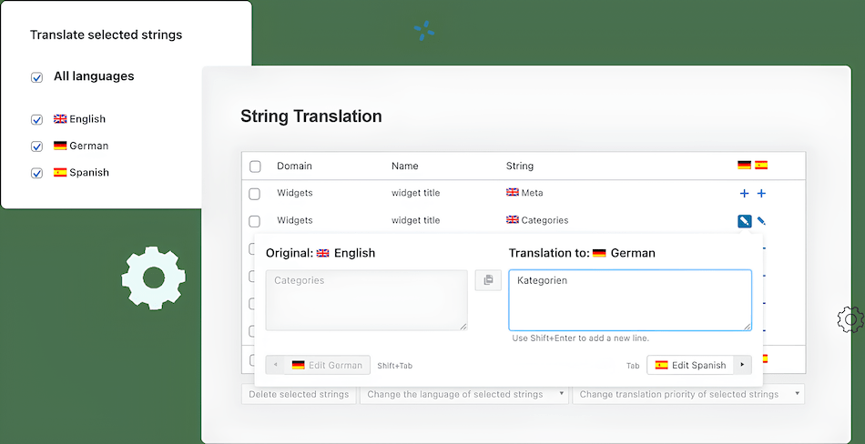
Task: Select the Meta string row checkbox
Action: (x=254, y=194)
